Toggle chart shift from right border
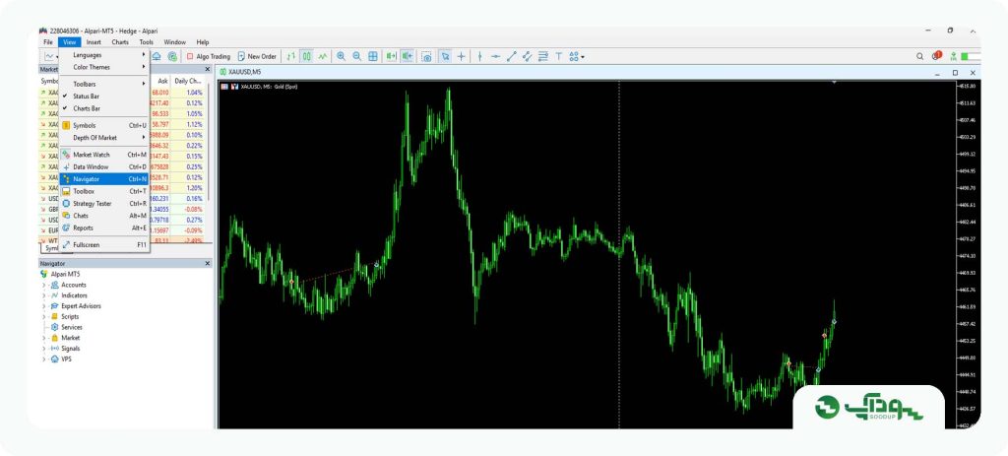Screen dimensions: 1008x456 click(x=407, y=56)
